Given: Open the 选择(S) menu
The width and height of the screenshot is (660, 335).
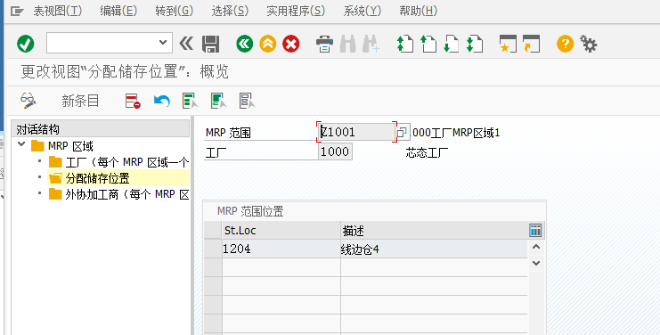Looking at the screenshot, I should [x=230, y=11].
